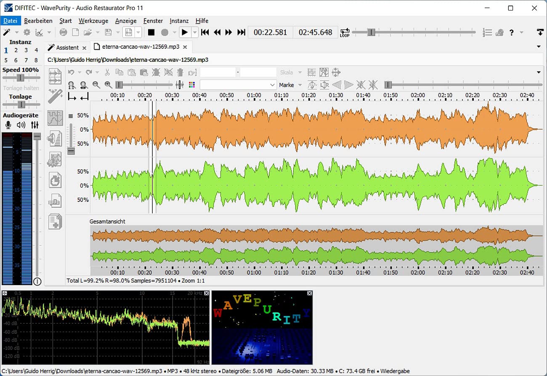Click the colored grid palette icon
The height and width of the screenshot is (376, 547).
(192, 85)
